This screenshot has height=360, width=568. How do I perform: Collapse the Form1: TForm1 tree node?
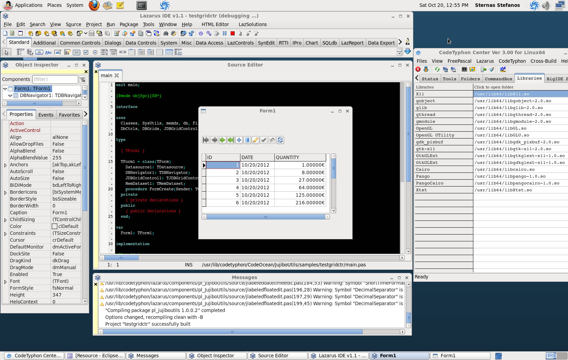(5, 89)
